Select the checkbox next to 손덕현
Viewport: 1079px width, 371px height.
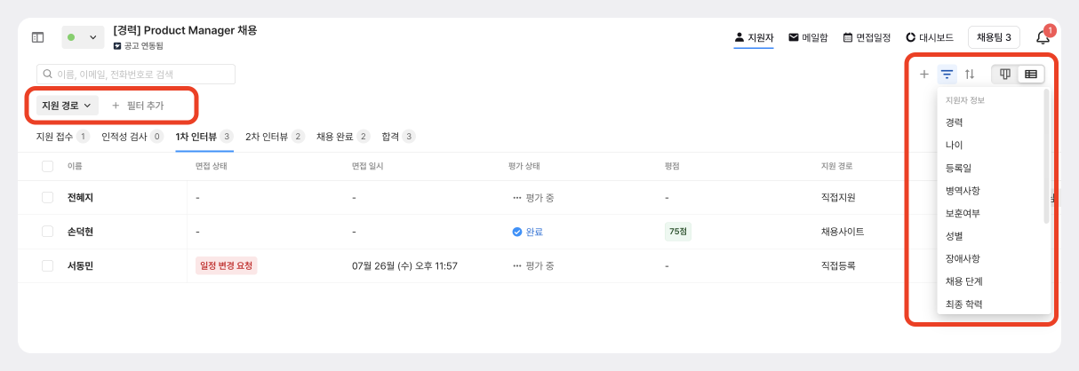[x=48, y=232]
